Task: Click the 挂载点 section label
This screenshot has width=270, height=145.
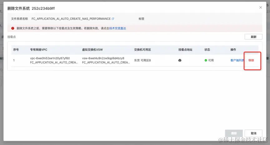Action: (x=12, y=37)
